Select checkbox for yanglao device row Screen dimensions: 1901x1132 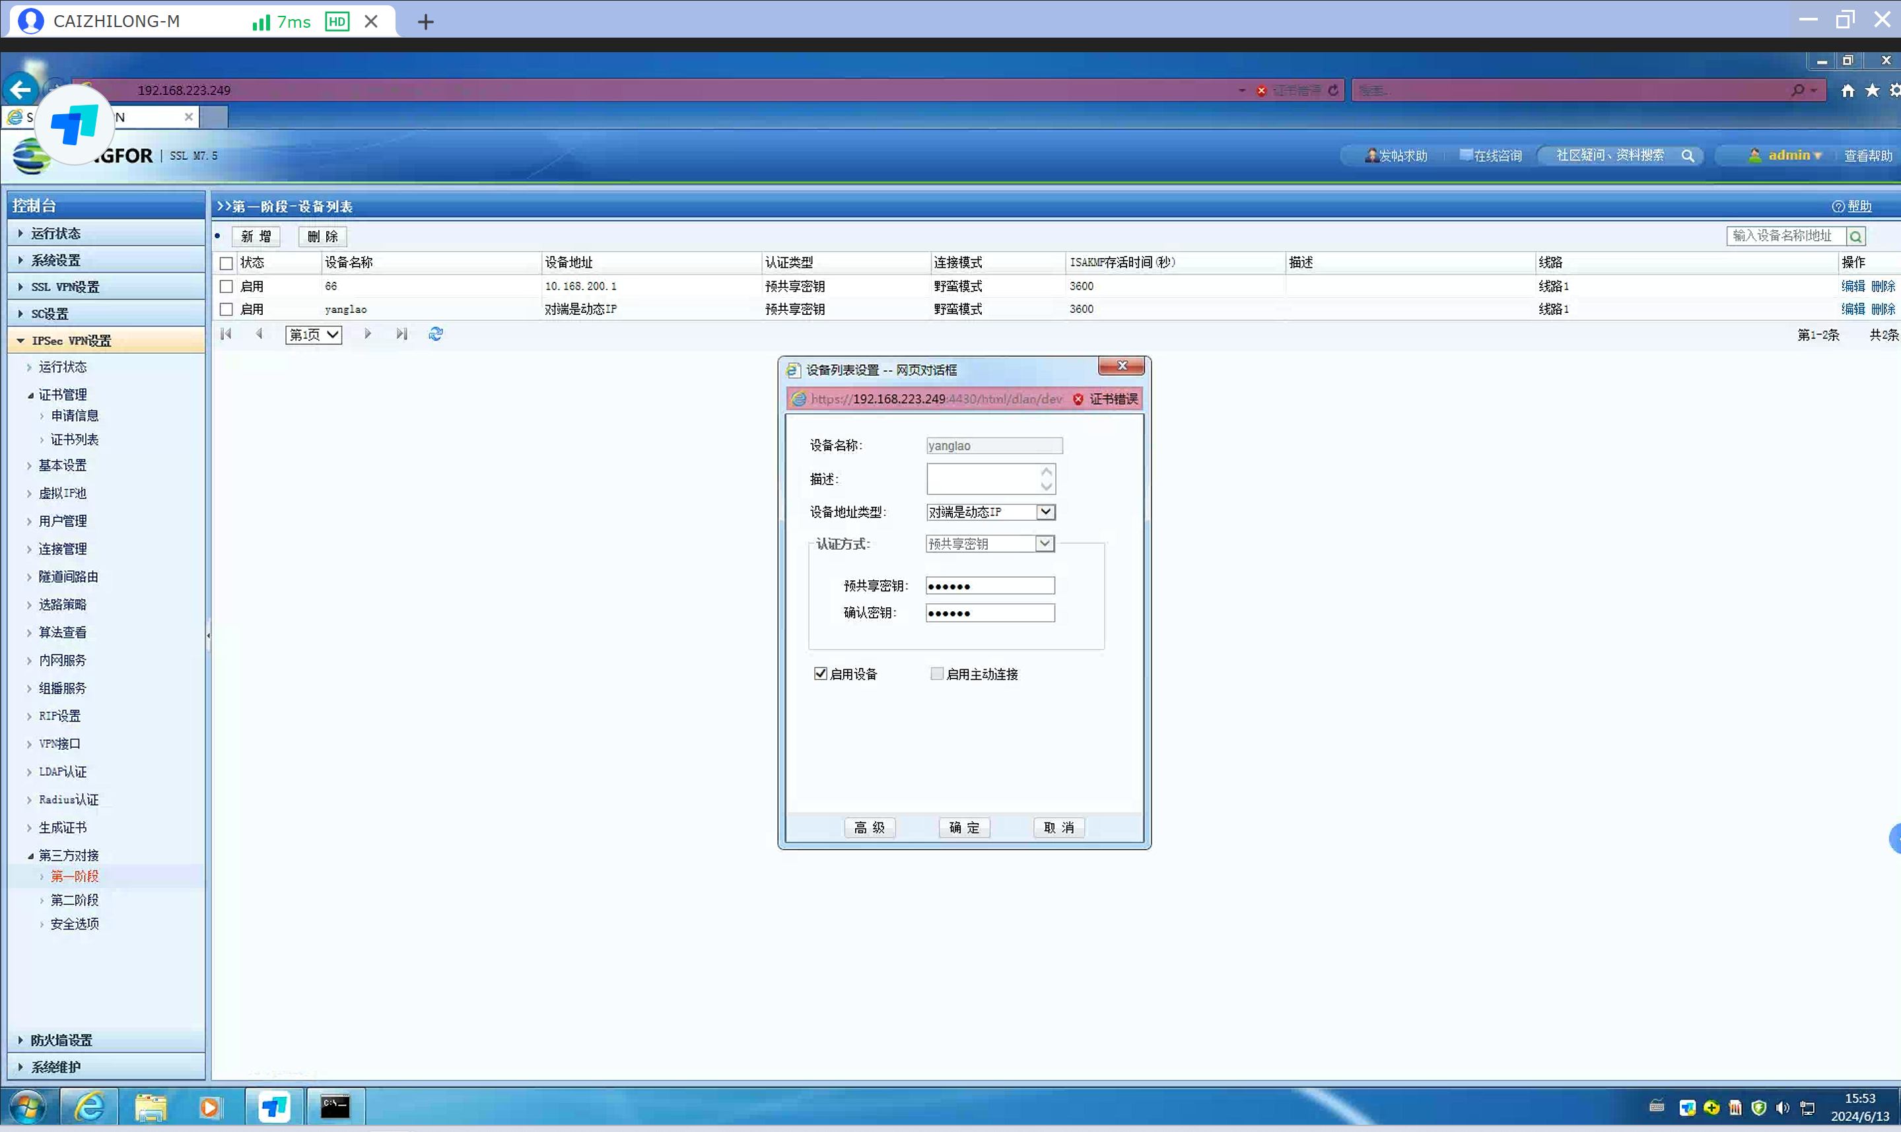coord(226,310)
